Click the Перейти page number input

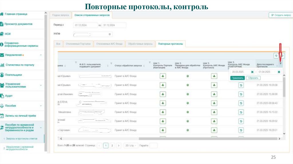point(153,145)
